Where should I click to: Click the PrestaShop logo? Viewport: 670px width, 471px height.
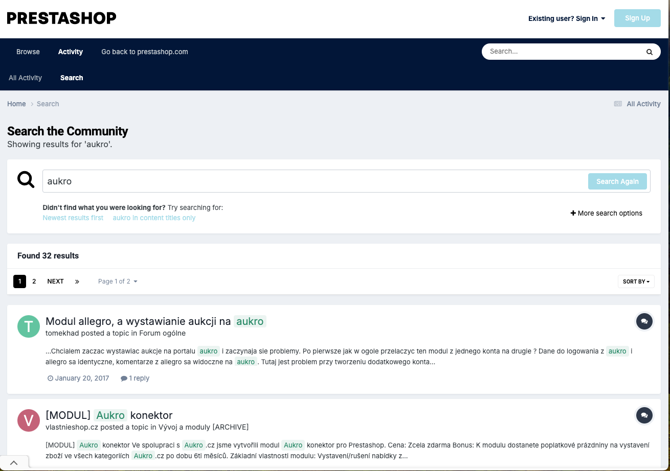[x=61, y=18]
